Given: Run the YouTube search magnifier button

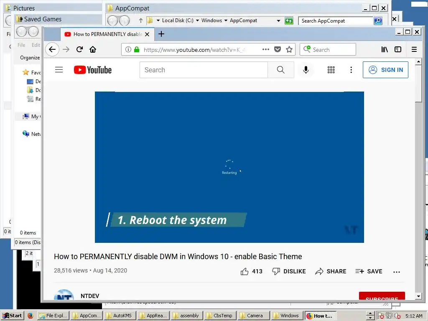Looking at the screenshot, I should [x=280, y=70].
